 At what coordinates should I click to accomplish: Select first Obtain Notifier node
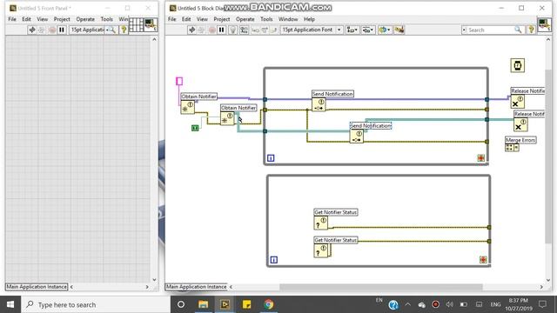(x=188, y=107)
